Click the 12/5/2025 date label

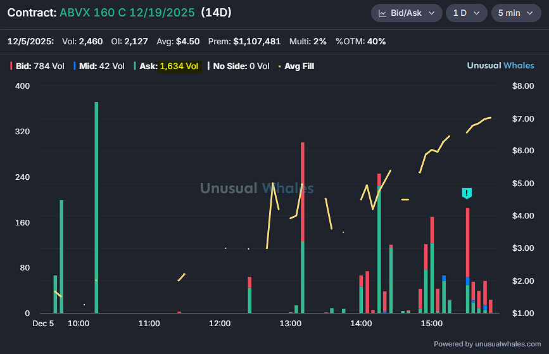[x=30, y=41]
